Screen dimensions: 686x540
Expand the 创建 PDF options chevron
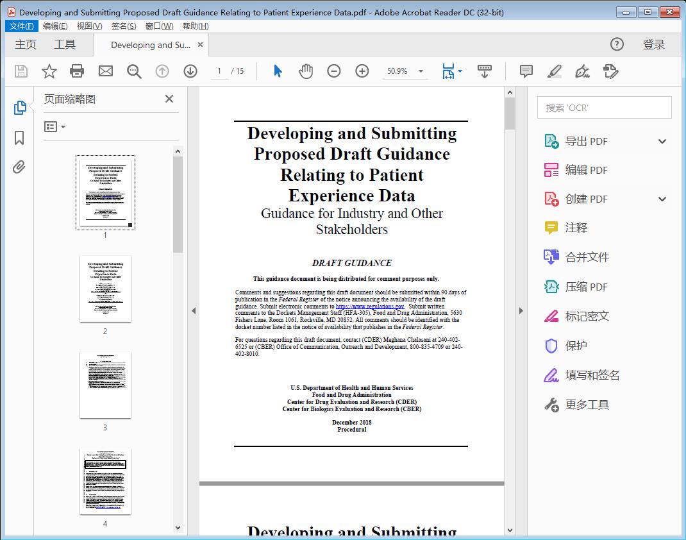(662, 199)
